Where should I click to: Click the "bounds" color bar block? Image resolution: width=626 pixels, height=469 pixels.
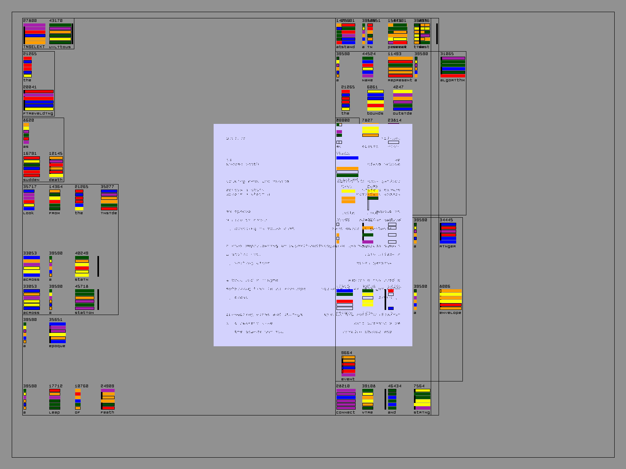[375, 100]
